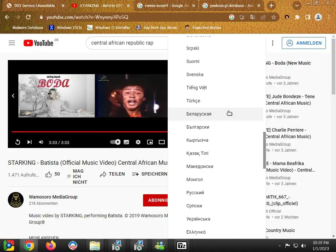Viewport: 336px width, 252px height.
Task: Switch to the 503 Service Unavailable tab
Action: coord(35,6)
